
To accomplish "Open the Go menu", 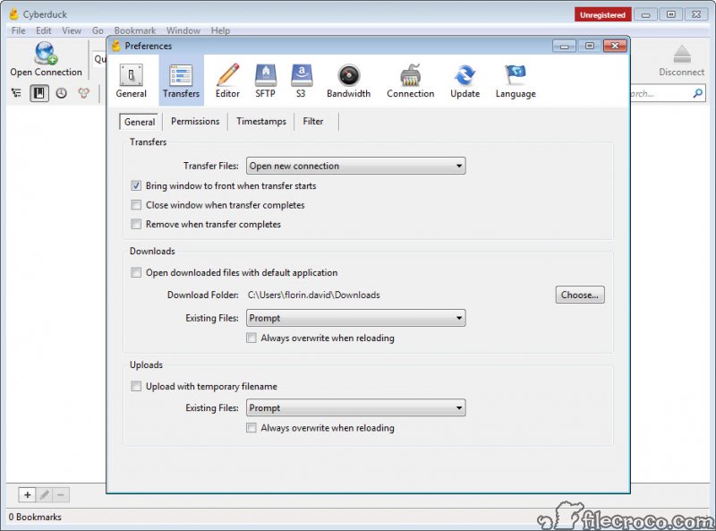I will 98,30.
